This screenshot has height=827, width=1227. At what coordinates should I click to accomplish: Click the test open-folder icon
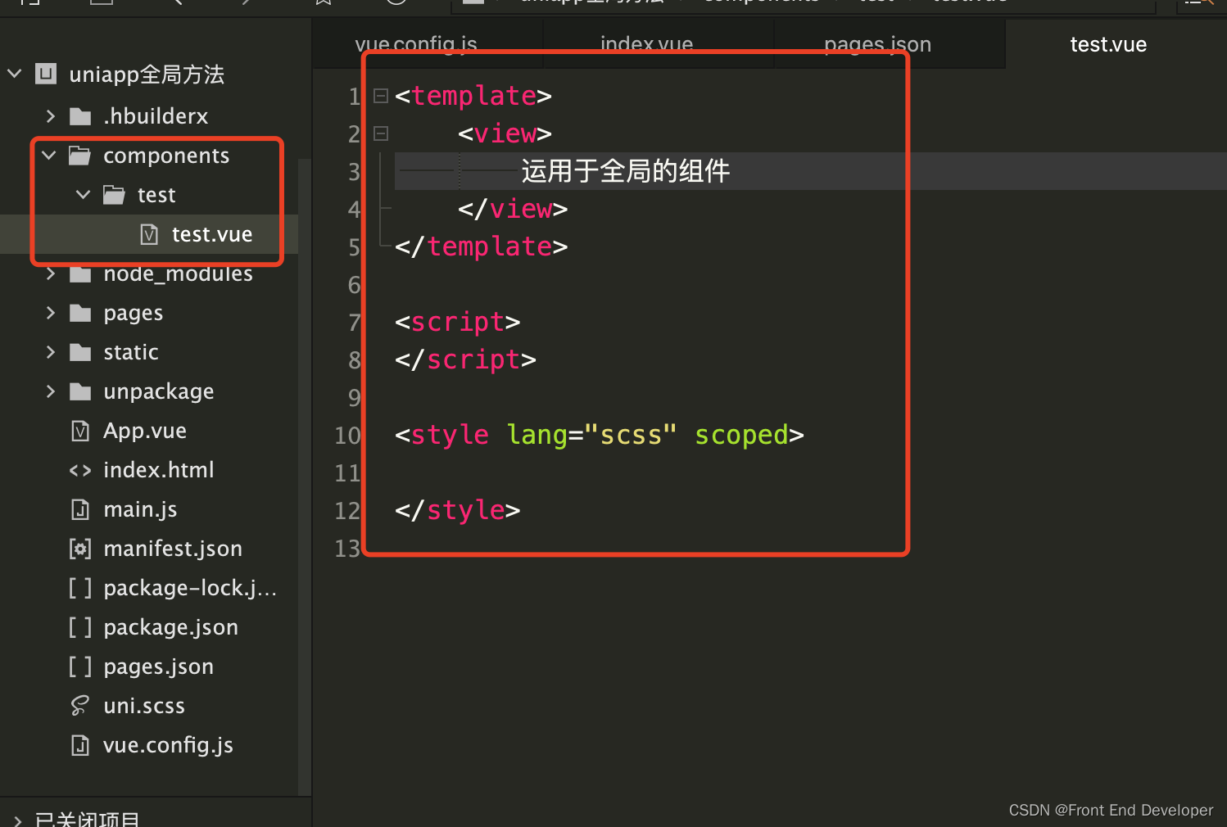point(114,195)
